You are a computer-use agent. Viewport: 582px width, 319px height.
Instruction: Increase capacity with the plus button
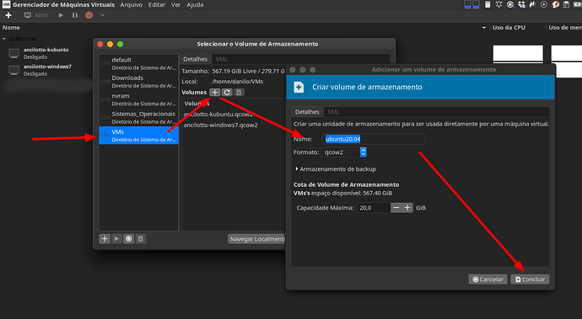click(x=407, y=208)
